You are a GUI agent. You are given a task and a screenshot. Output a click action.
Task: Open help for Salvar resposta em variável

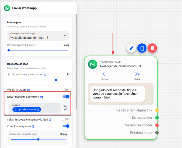42,97
